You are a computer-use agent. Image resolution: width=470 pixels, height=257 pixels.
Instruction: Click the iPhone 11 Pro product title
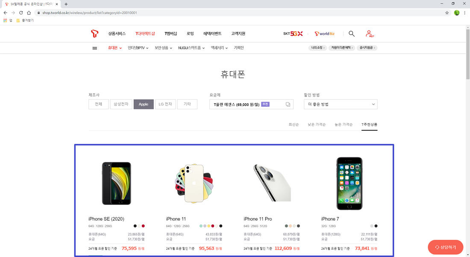pyautogui.click(x=258, y=219)
